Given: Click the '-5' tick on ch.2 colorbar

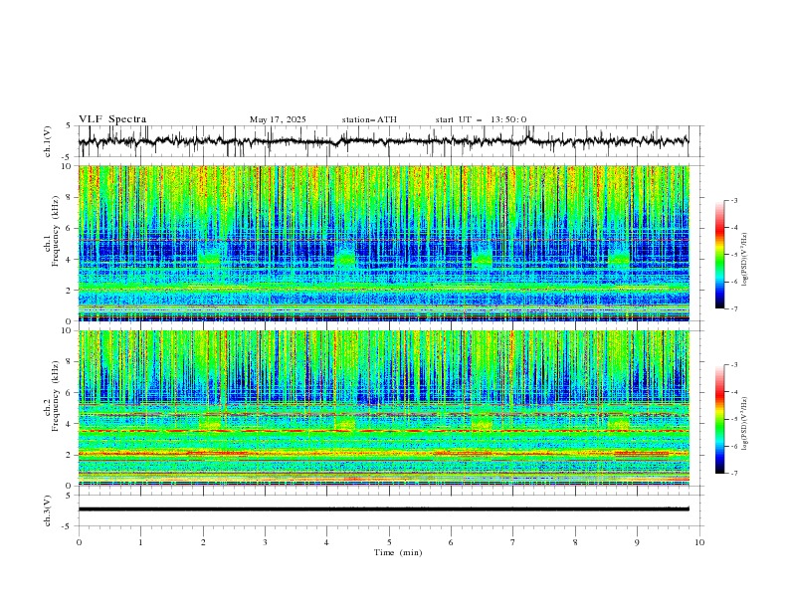Looking at the screenshot, I should pos(733,419).
